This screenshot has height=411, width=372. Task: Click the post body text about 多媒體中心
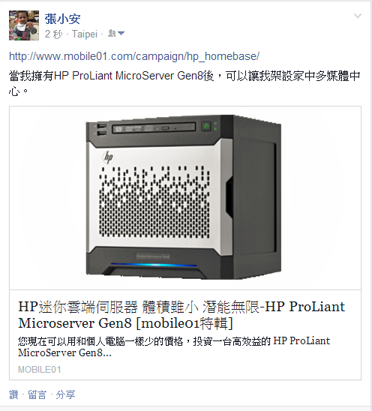(x=184, y=83)
